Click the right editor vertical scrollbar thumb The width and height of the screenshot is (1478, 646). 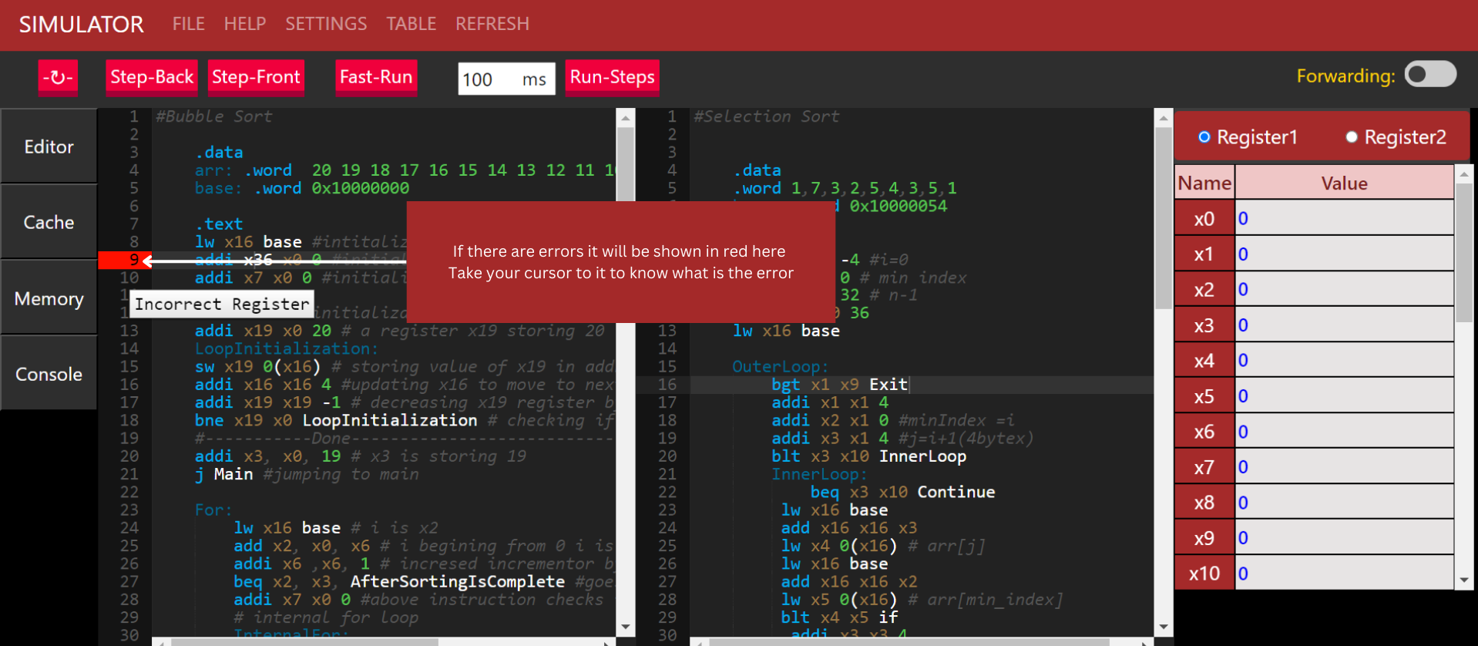click(1163, 216)
